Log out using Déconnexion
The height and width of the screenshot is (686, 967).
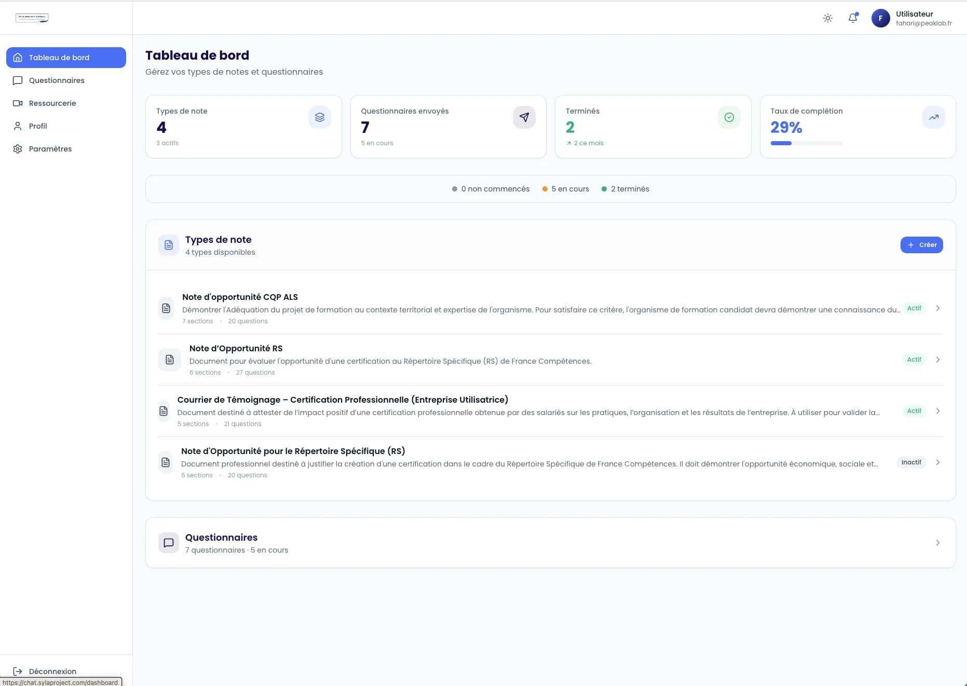52,671
